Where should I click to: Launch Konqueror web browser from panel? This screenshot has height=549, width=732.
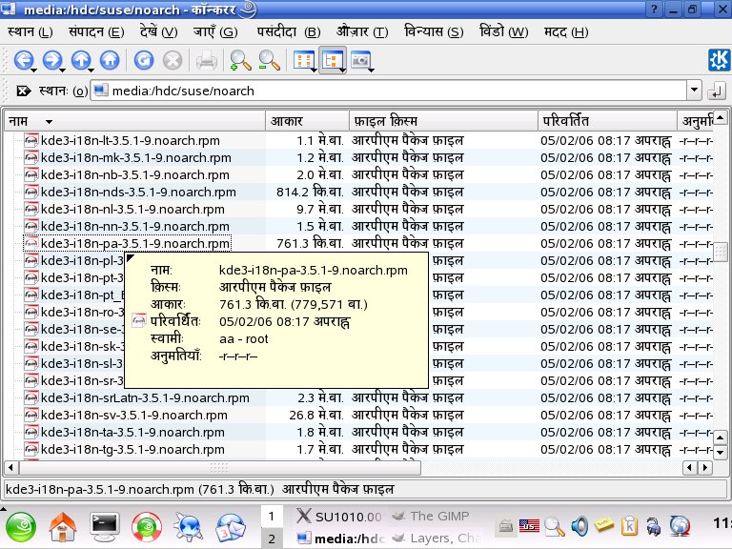pos(188,527)
